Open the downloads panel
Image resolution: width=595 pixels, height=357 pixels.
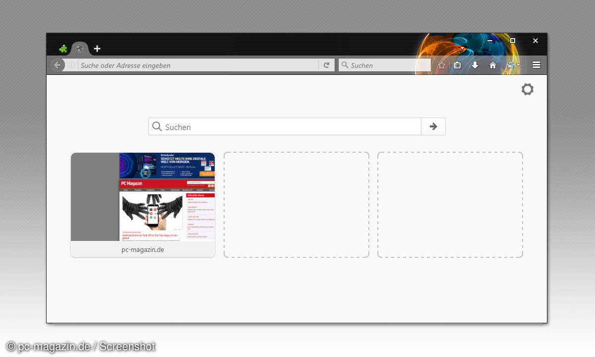click(x=475, y=65)
